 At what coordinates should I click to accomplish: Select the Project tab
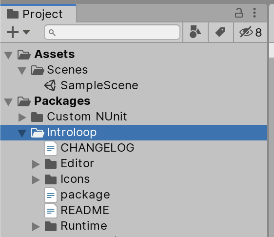(38, 14)
